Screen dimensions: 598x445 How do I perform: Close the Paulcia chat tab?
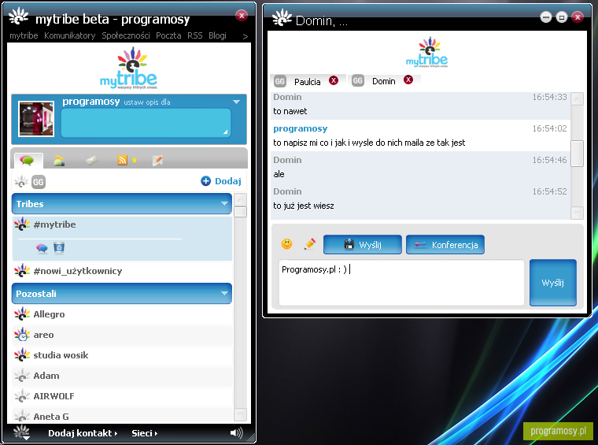(334, 80)
